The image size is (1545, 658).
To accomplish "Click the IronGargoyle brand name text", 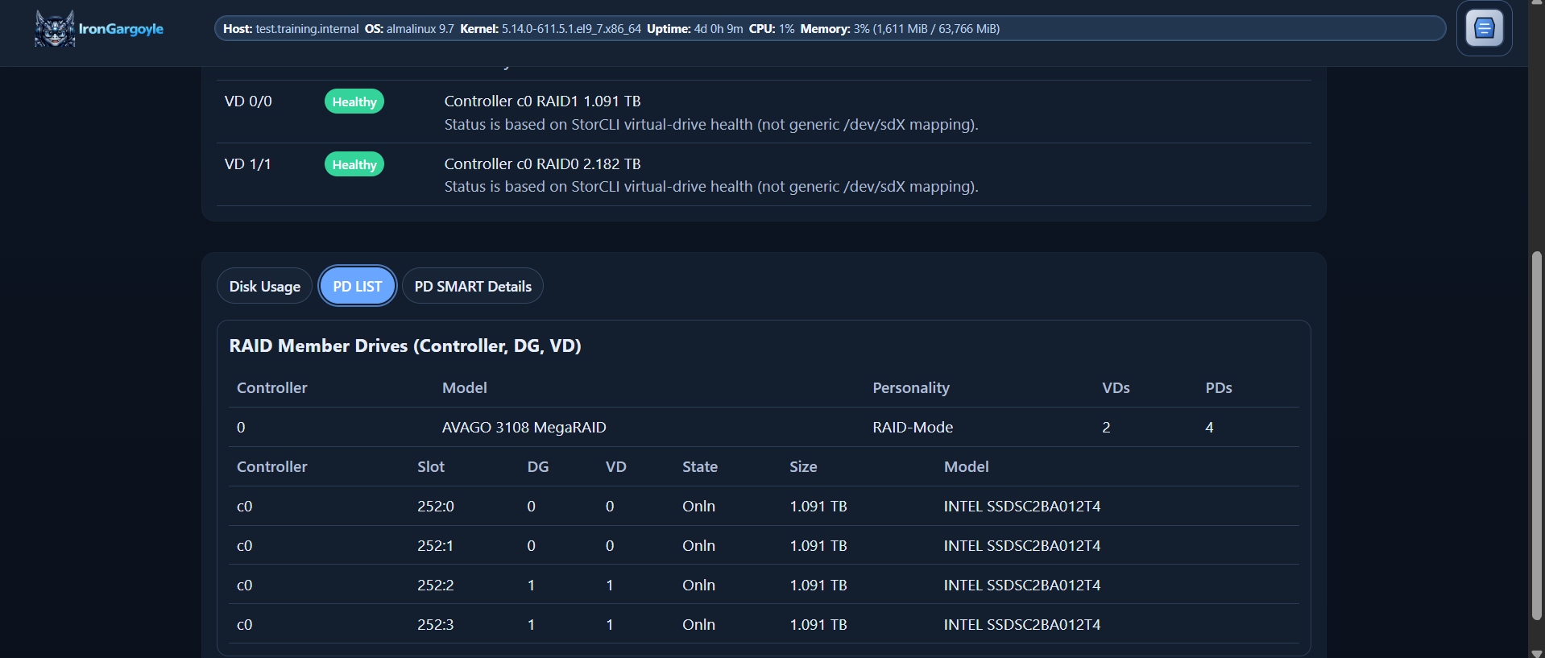I will [x=121, y=29].
